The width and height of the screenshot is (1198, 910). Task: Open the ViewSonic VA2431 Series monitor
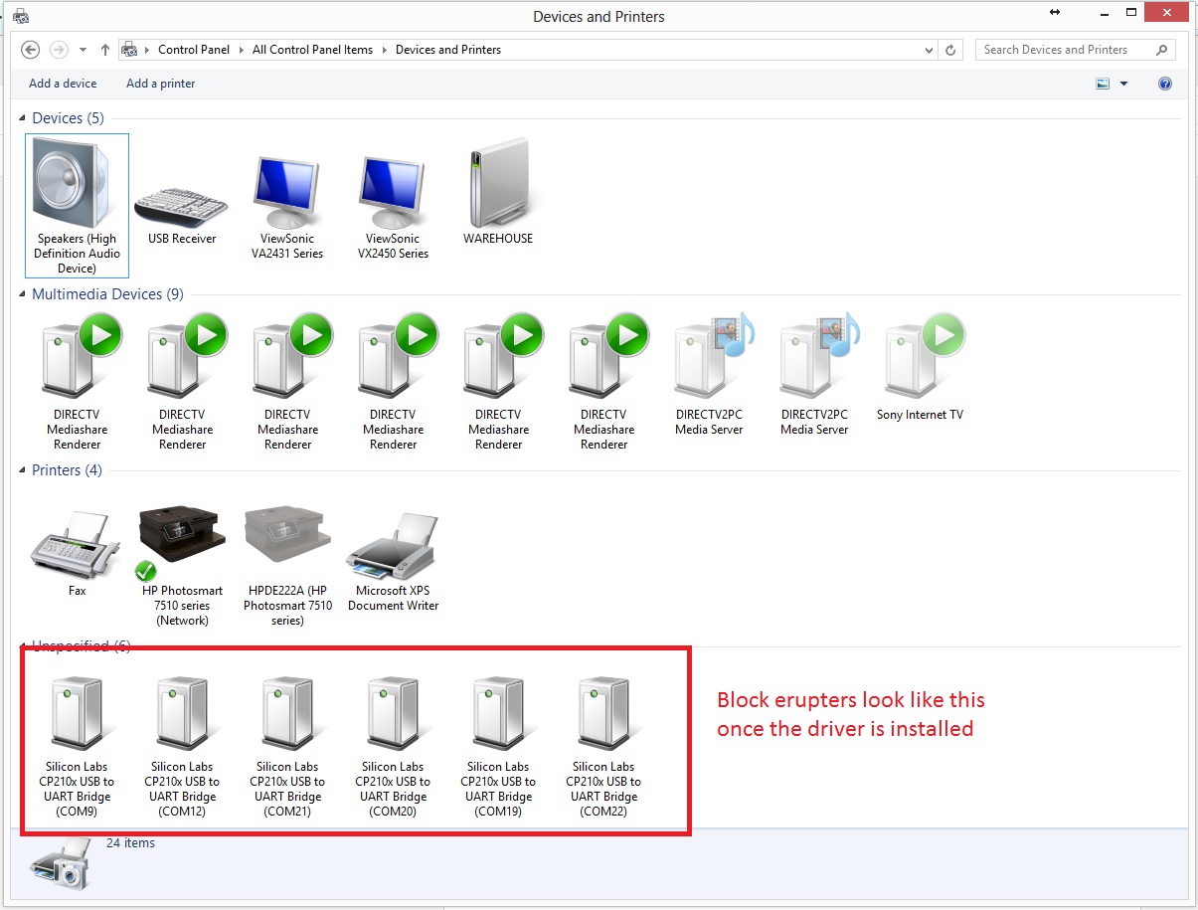(287, 207)
